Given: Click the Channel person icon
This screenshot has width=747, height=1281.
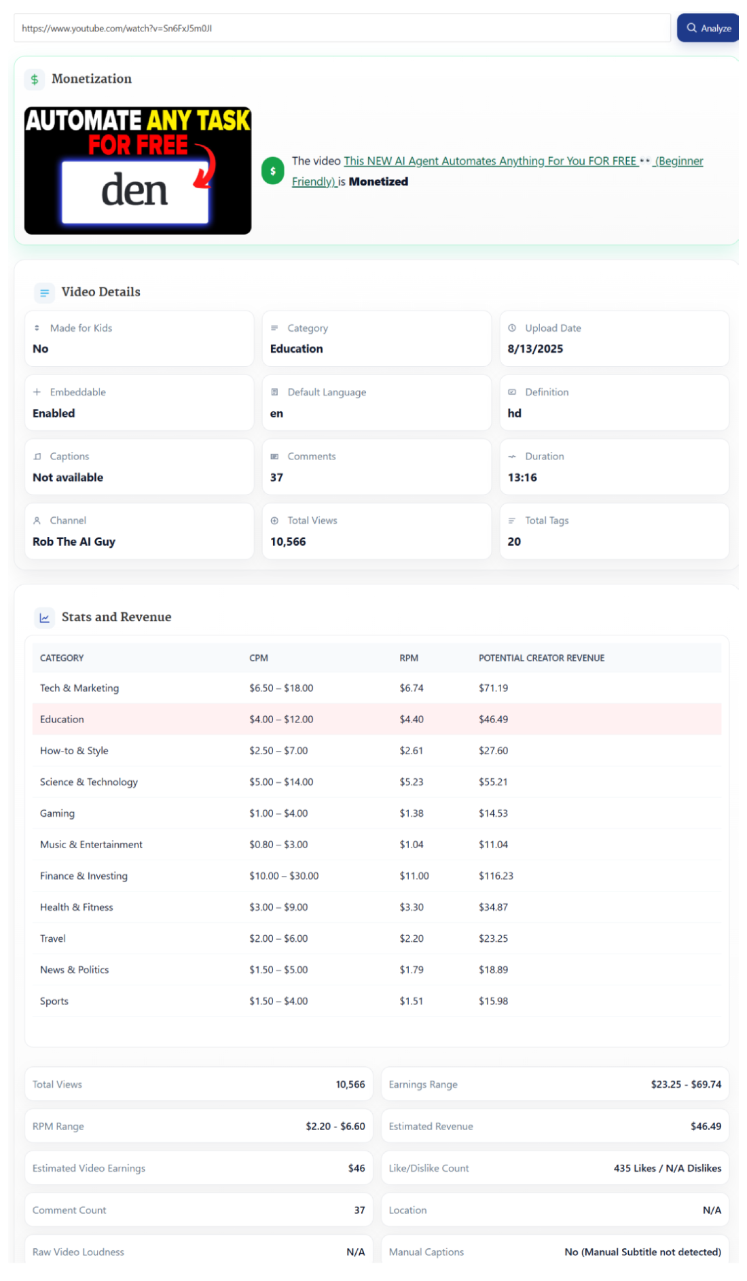Looking at the screenshot, I should pos(37,521).
